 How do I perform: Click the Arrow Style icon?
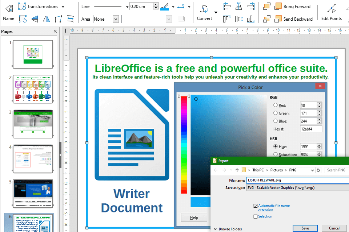pos(181,7)
